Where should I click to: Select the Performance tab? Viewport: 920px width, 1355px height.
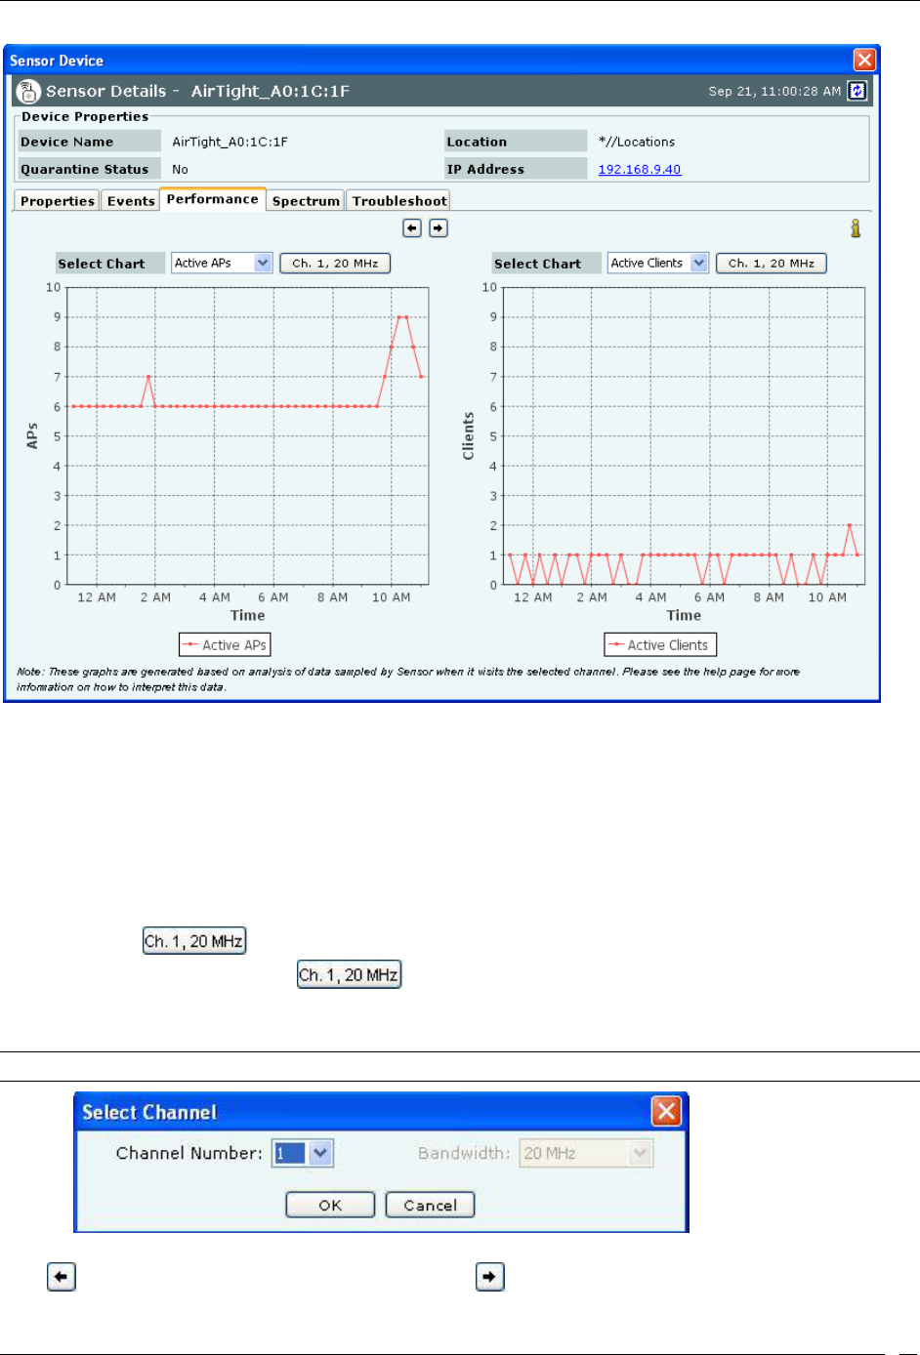(213, 199)
